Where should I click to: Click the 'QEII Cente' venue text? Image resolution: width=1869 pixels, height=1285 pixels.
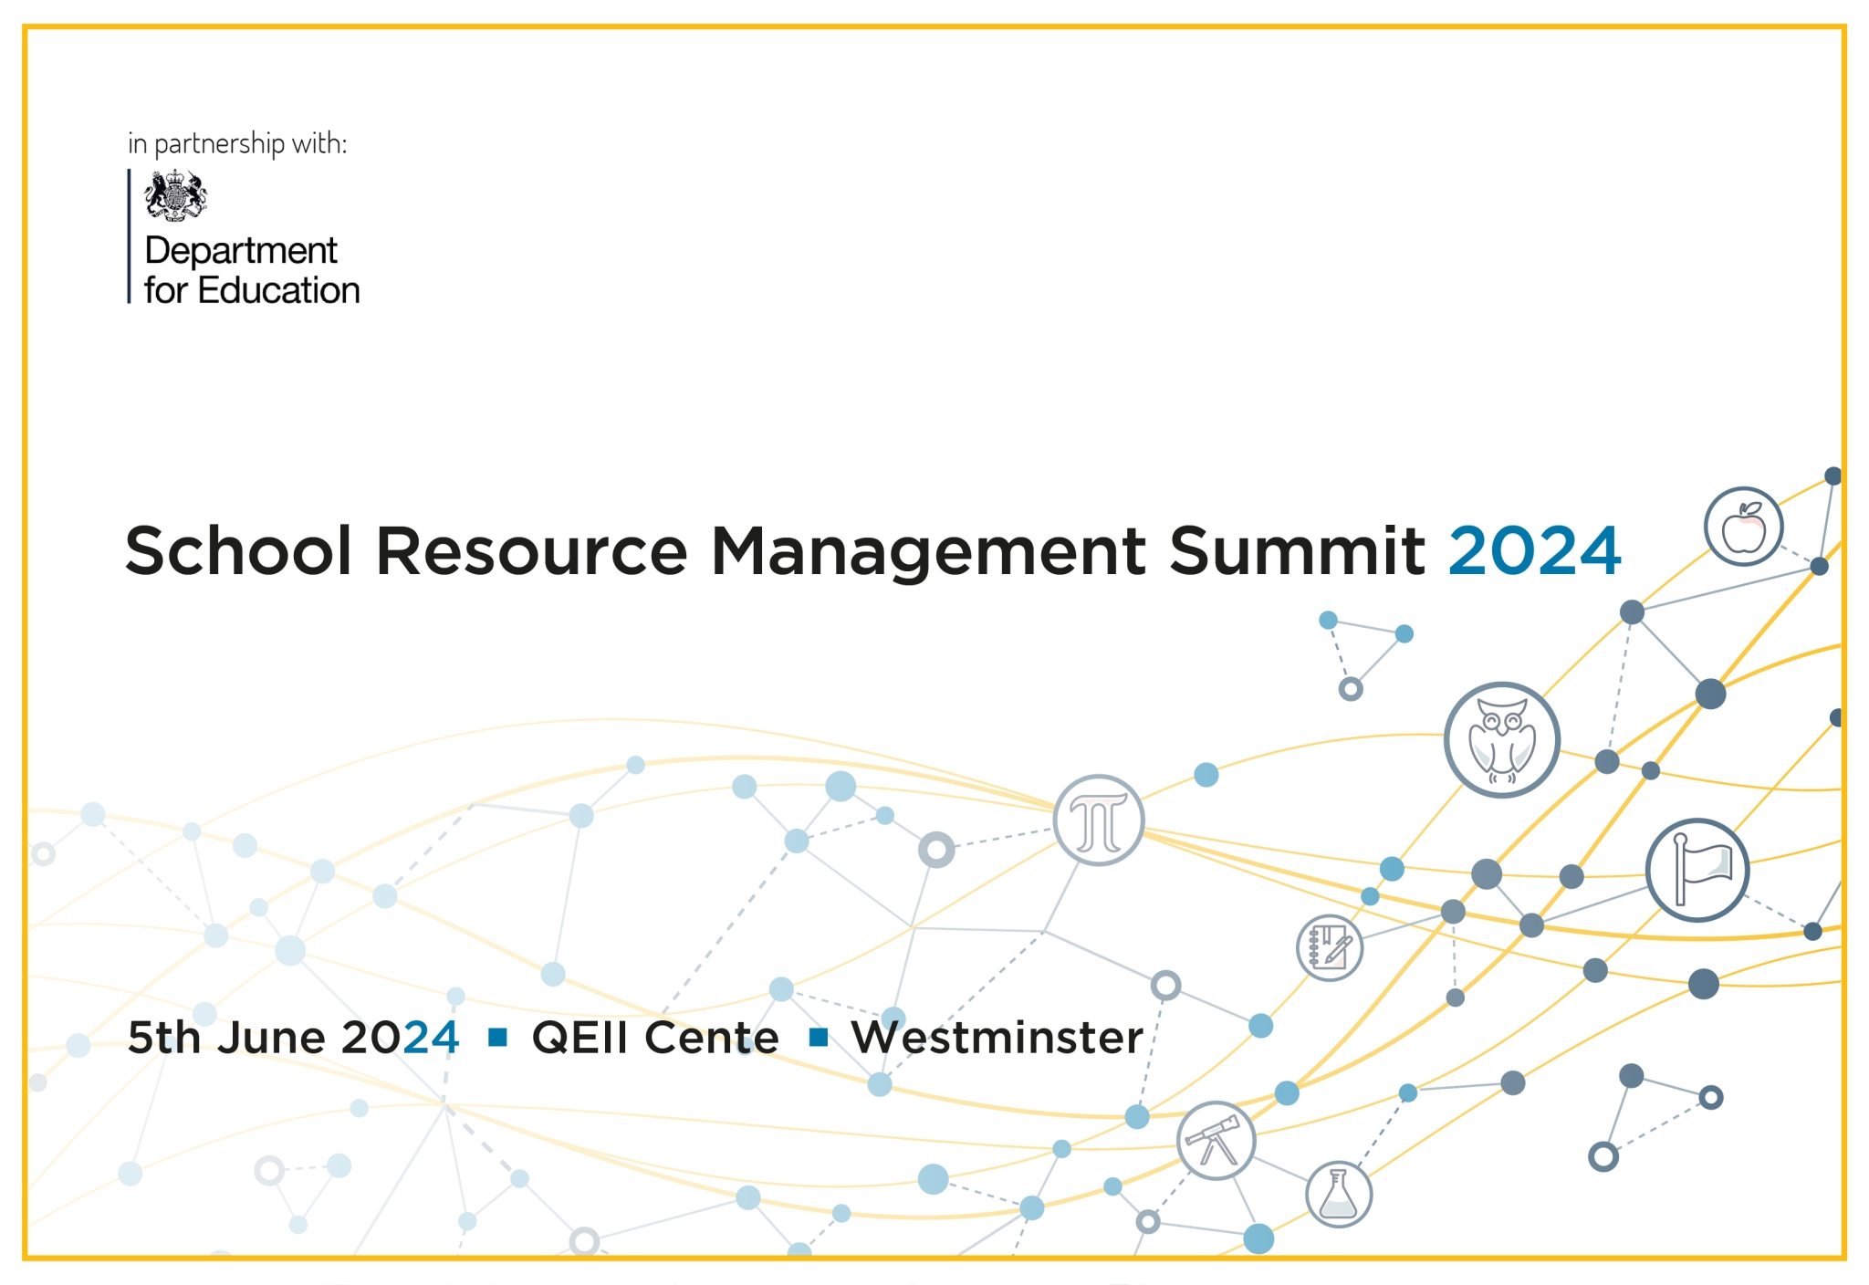(x=655, y=1038)
